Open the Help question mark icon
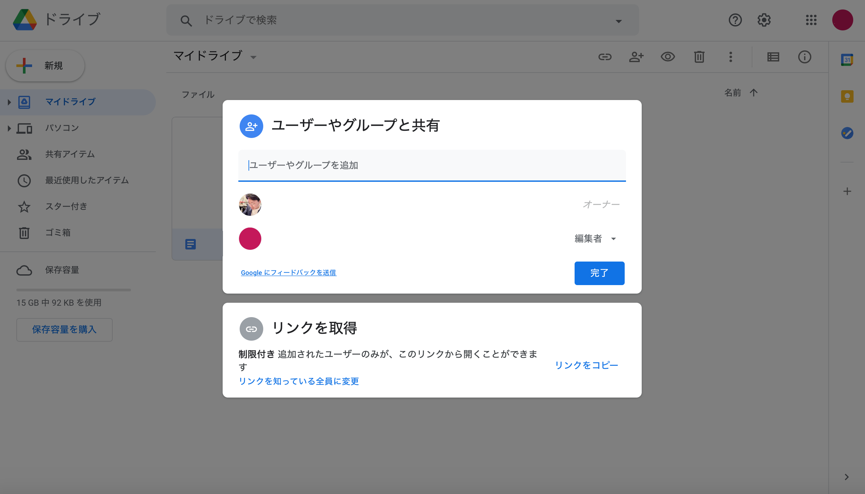Image resolution: width=865 pixels, height=494 pixels. click(735, 20)
